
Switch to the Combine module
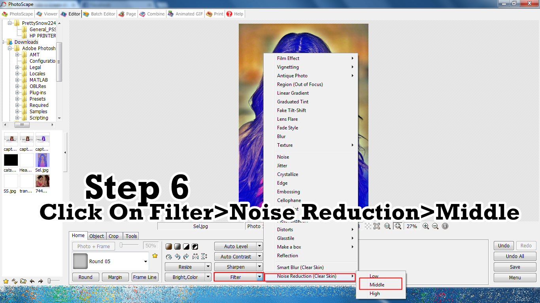tap(152, 14)
